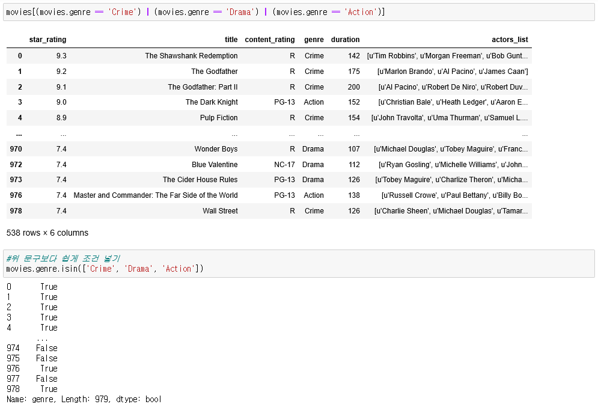The width and height of the screenshot is (598, 407).
Task: Click duration 112 cell
Action: tap(354, 165)
